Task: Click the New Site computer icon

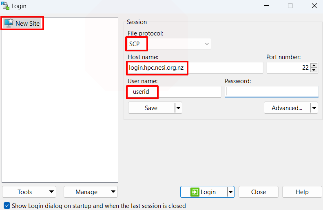Action: 9,23
